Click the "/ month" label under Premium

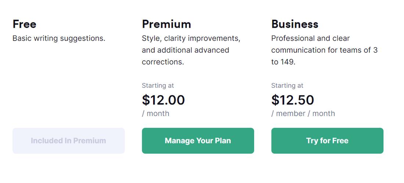tap(156, 113)
